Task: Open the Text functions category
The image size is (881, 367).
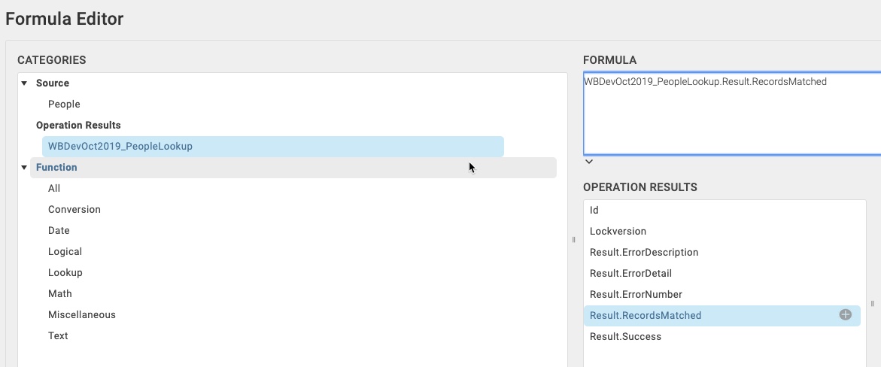Action: tap(58, 335)
